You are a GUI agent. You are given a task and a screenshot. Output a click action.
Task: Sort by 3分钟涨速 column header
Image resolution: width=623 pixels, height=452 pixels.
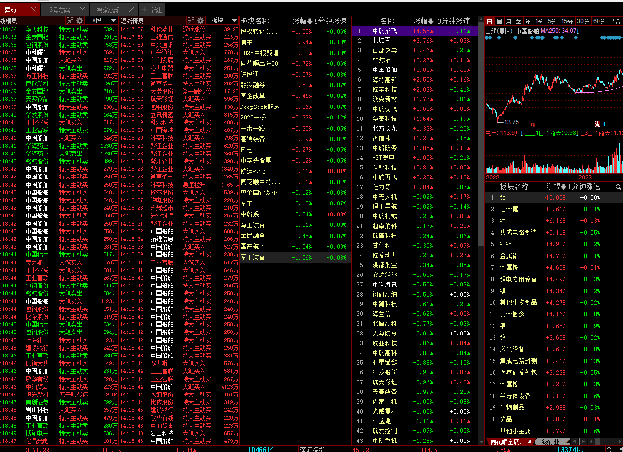[454, 21]
